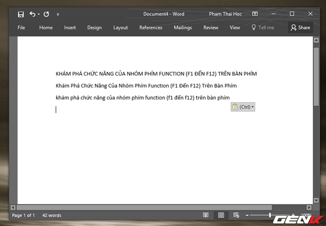Switch to Web Layout view

point(236,215)
